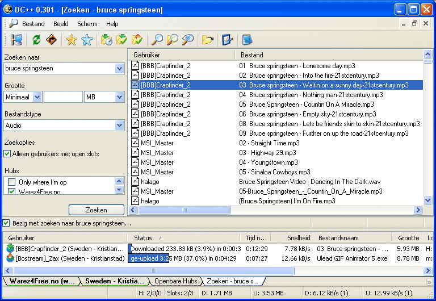Click file icon of I'm On Fire.mp3 row
The width and height of the screenshot is (436, 301).
135,201
